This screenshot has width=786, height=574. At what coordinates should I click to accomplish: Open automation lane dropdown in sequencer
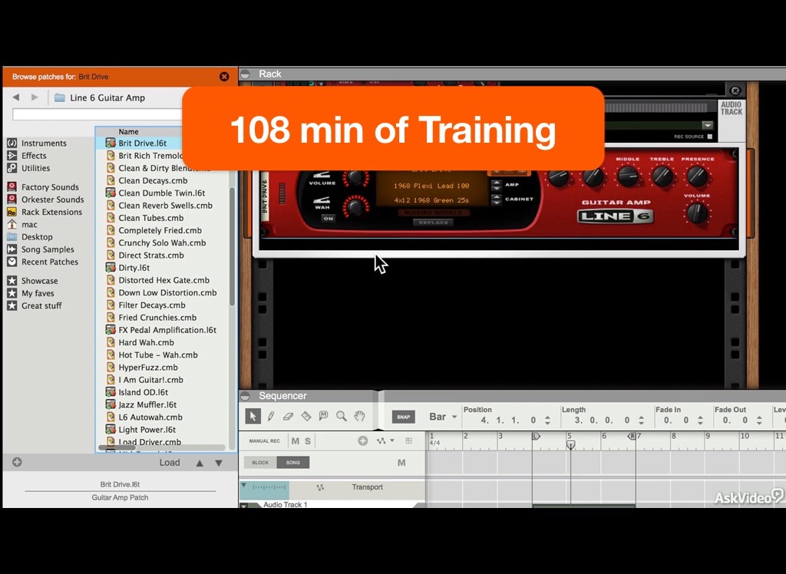385,440
